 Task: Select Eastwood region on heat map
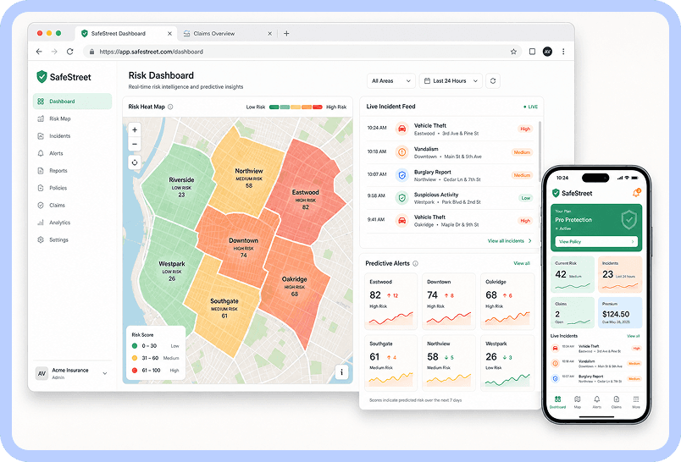(305, 191)
